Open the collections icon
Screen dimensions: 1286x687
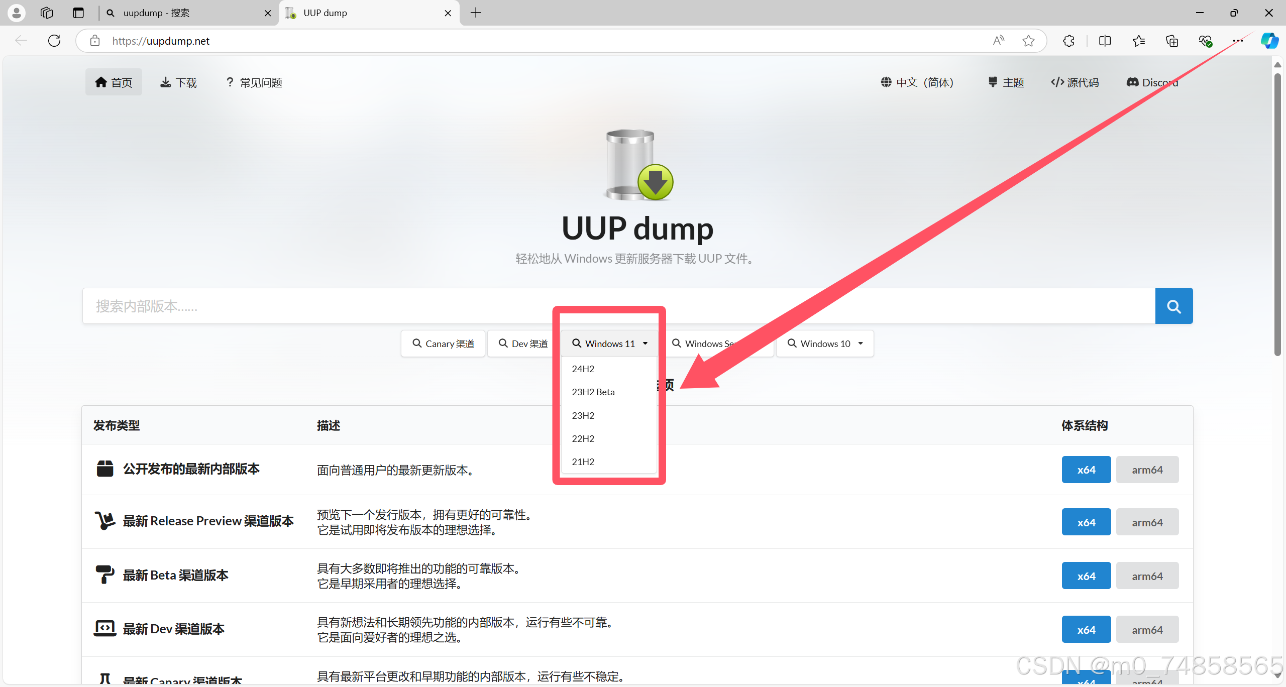point(1172,41)
